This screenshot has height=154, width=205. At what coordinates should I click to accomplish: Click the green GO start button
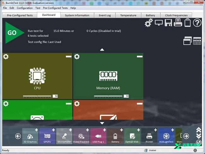click(13, 33)
